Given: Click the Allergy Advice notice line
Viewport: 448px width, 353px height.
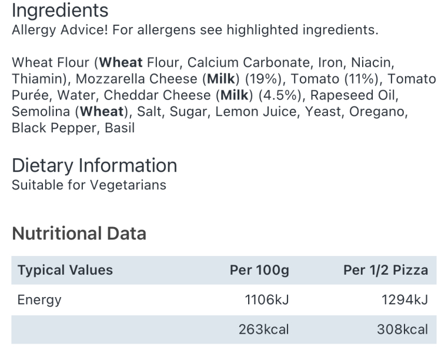Looking at the screenshot, I should click(x=195, y=30).
